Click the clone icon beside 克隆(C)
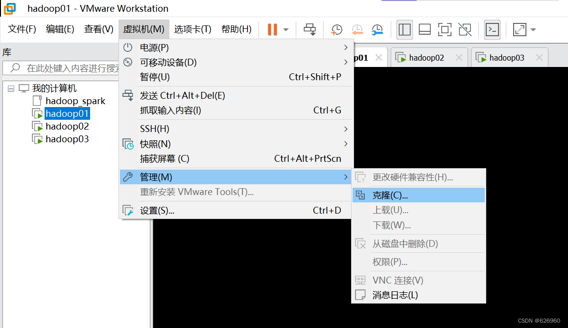Viewport: 568px width, 328px height. 360,195
